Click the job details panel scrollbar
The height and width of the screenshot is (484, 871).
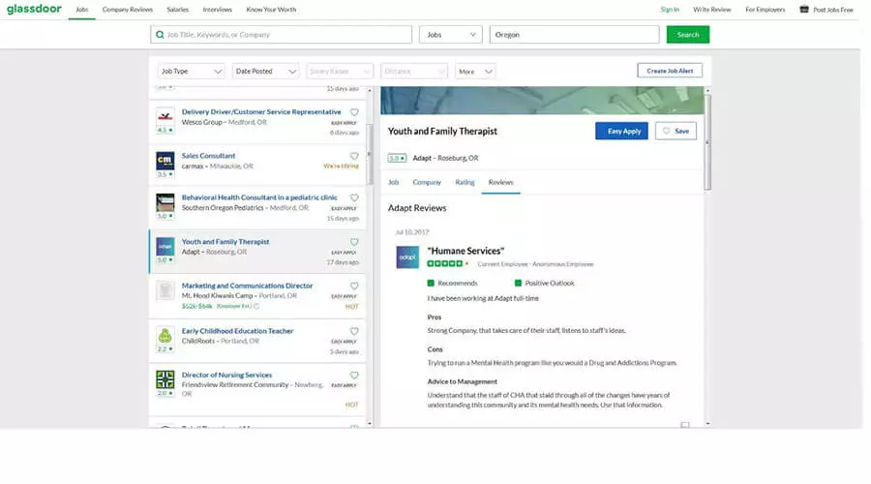click(707, 145)
